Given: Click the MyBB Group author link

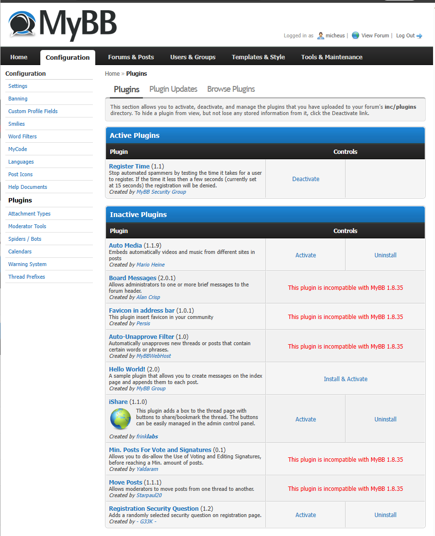Looking at the screenshot, I should (151, 389).
